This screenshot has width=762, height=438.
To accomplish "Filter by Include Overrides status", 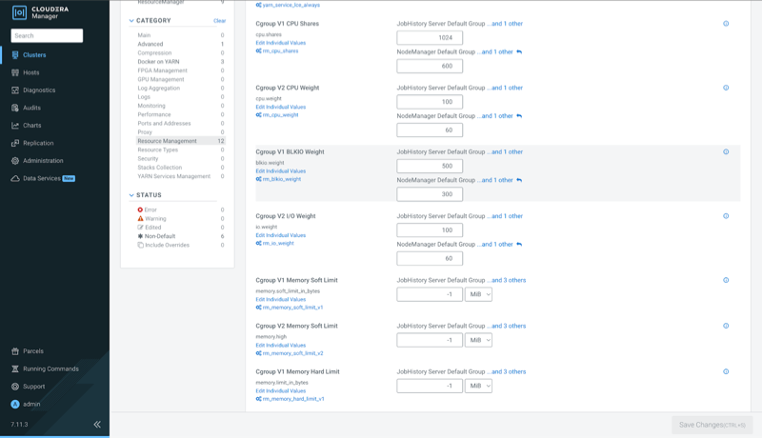I will coord(167,246).
